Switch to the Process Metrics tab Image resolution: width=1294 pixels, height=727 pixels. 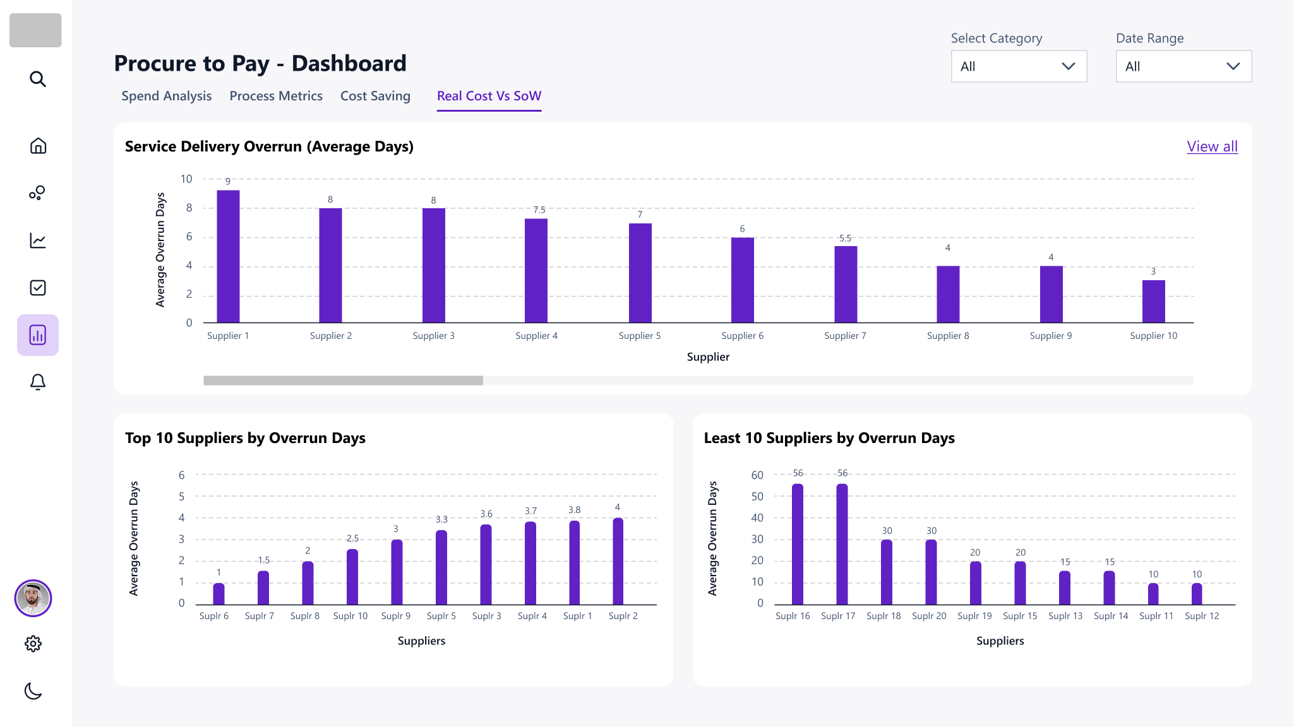point(276,96)
